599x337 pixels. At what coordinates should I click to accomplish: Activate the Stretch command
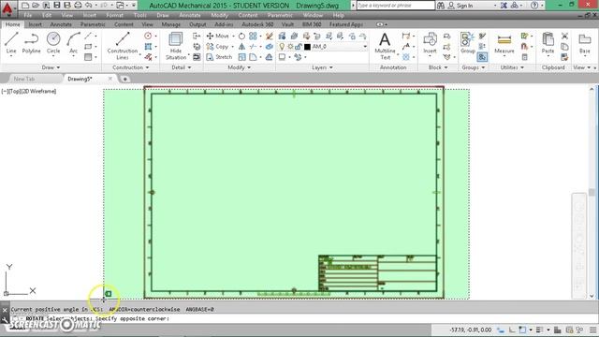[x=219, y=57]
